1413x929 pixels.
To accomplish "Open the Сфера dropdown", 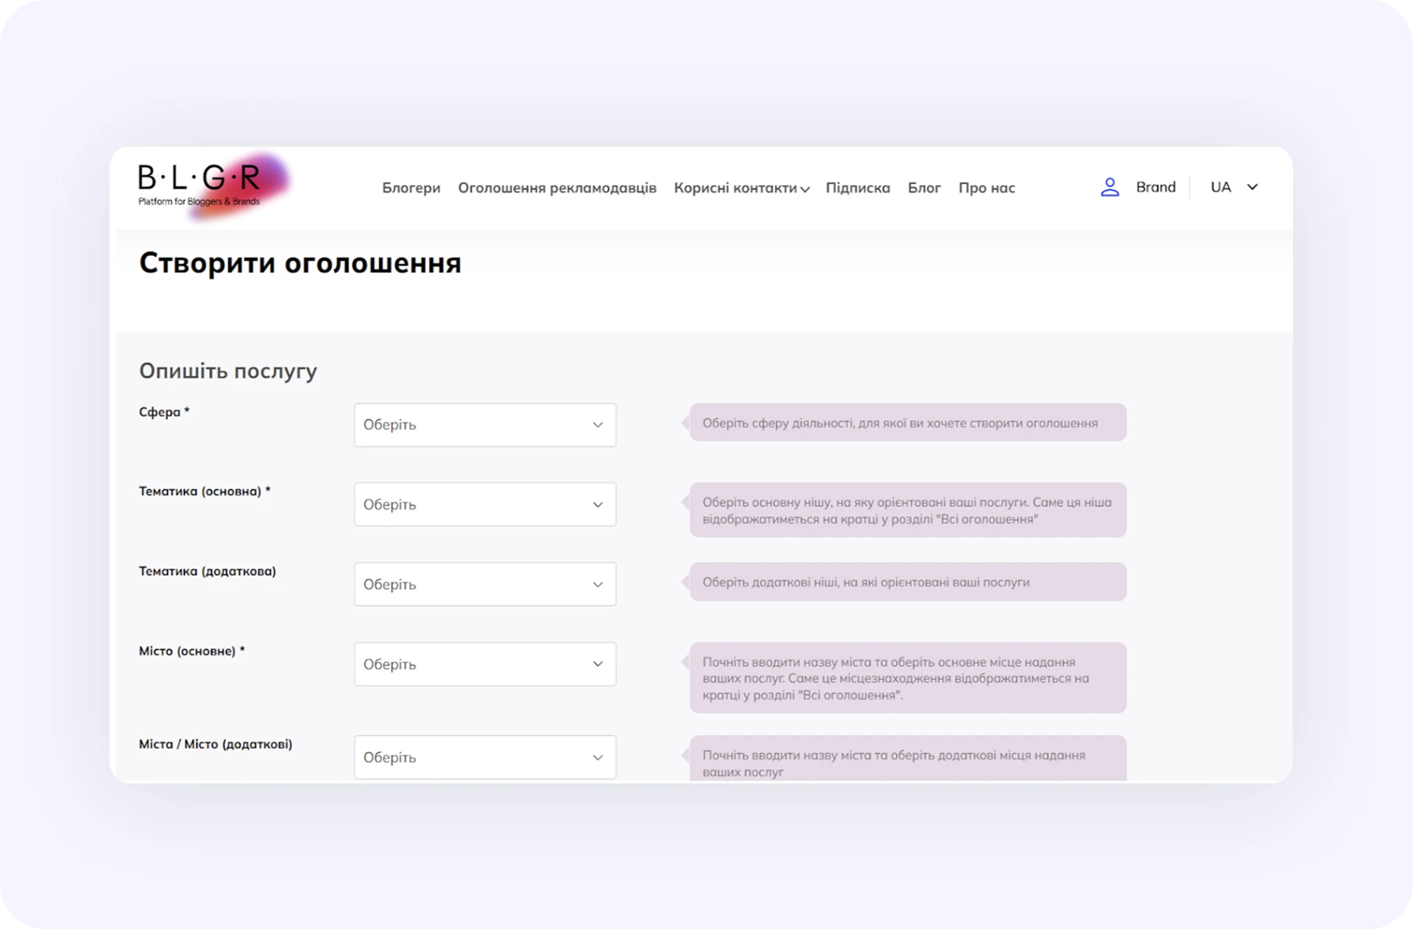I will 484,425.
